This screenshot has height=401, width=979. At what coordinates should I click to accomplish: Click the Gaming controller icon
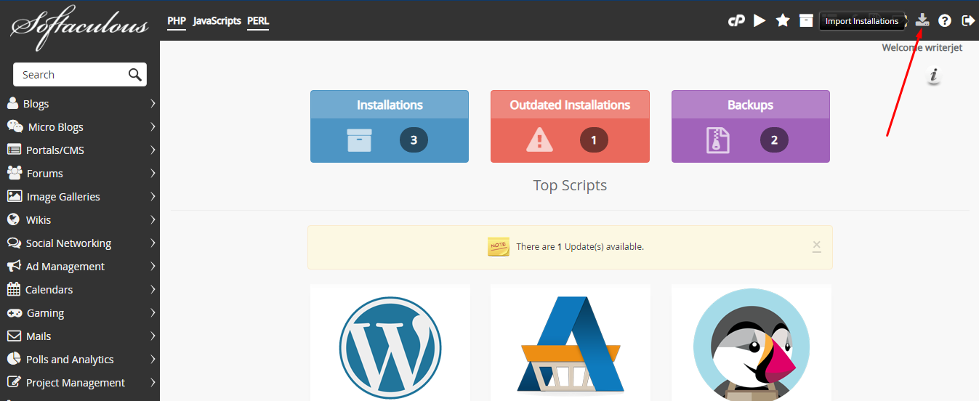pyautogui.click(x=15, y=312)
